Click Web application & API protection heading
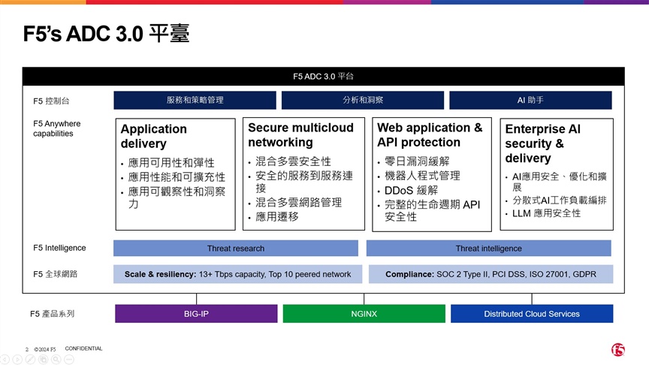Viewport: 649px width, 365px height. point(430,135)
